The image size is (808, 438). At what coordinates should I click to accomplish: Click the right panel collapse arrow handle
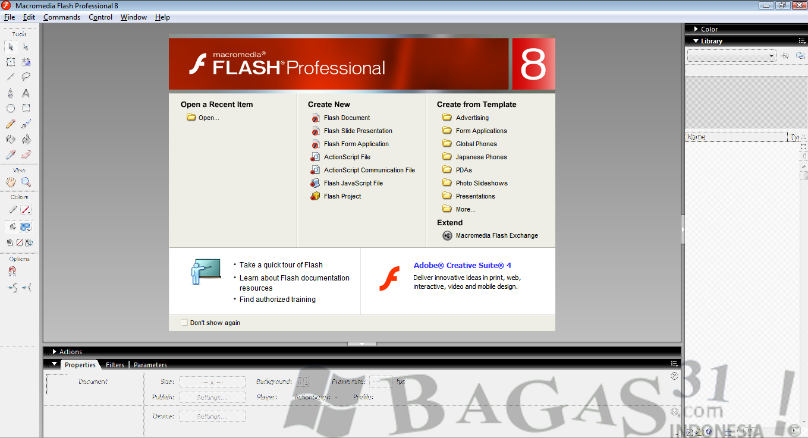pyautogui.click(x=683, y=229)
